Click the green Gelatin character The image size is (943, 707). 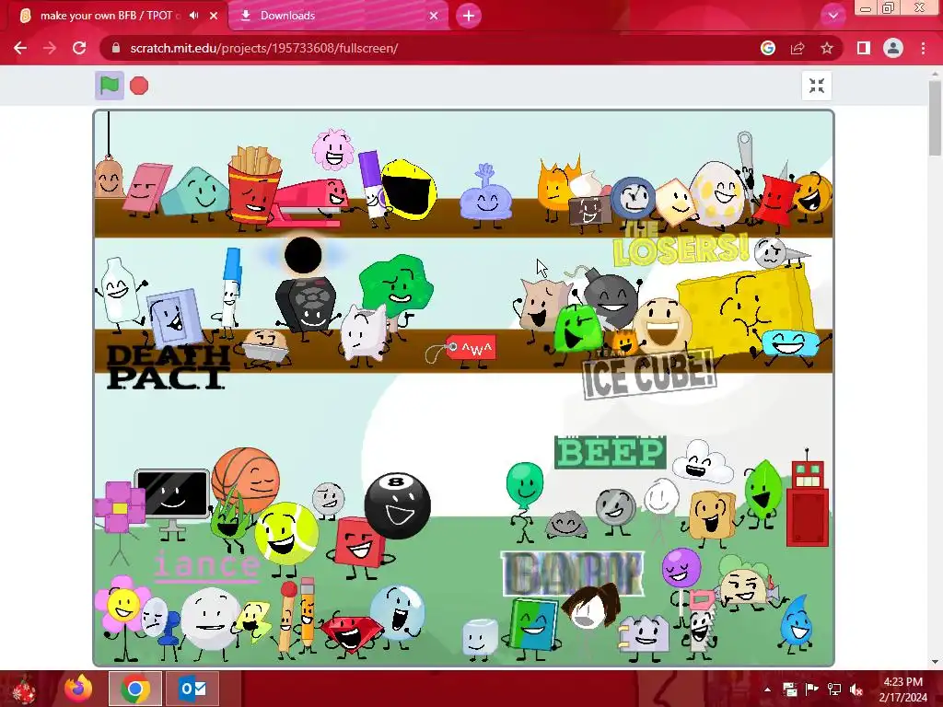(x=576, y=329)
